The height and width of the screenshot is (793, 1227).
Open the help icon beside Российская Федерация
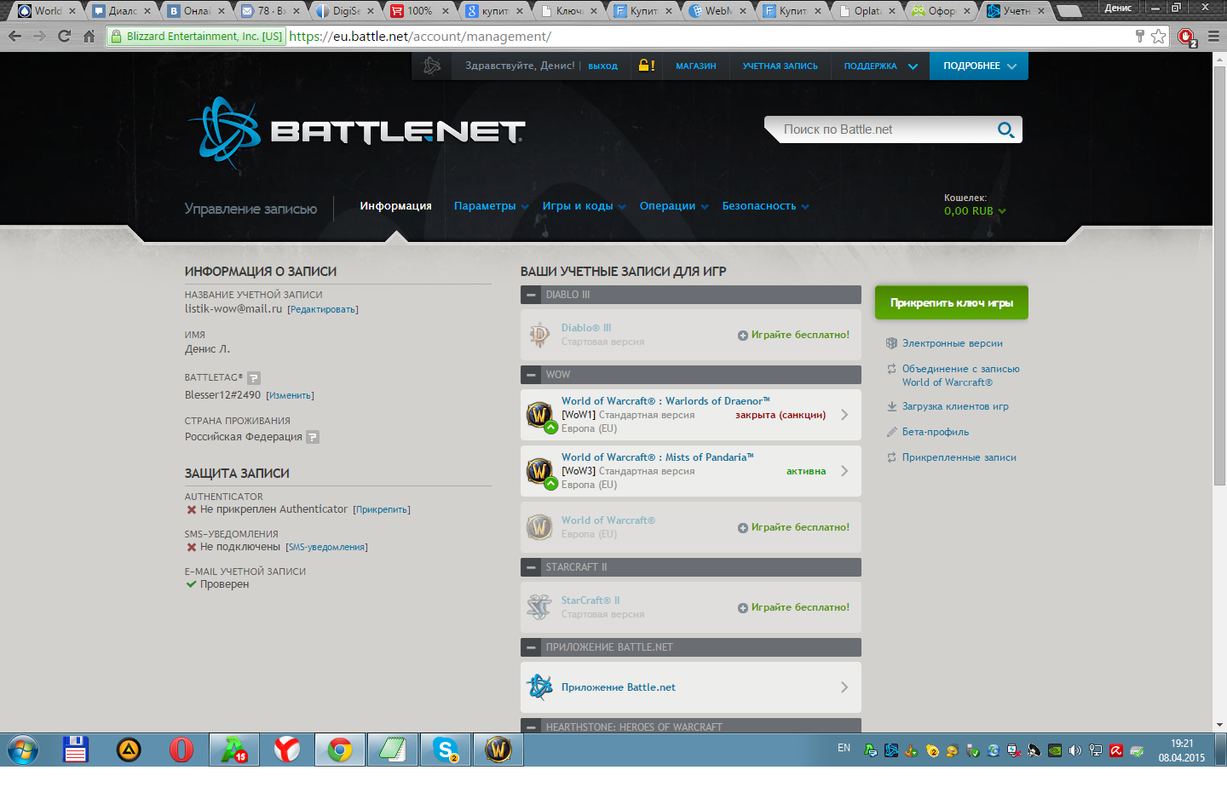pos(313,437)
